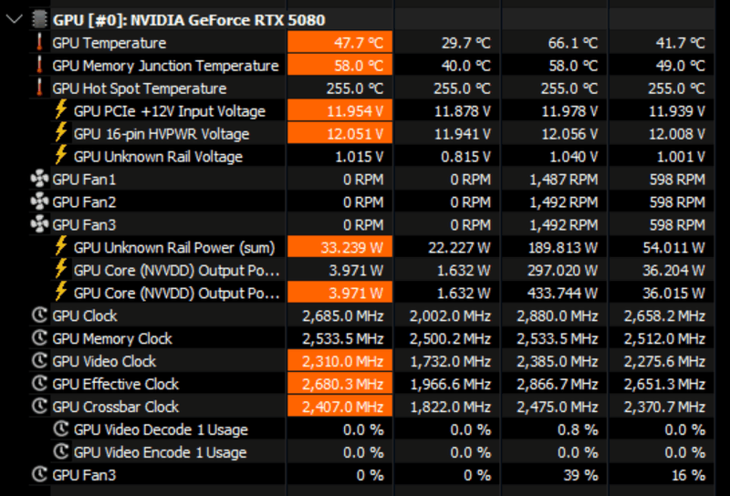Click the clock icon for GPU Video Clock
The height and width of the screenshot is (496, 730).
point(39,361)
